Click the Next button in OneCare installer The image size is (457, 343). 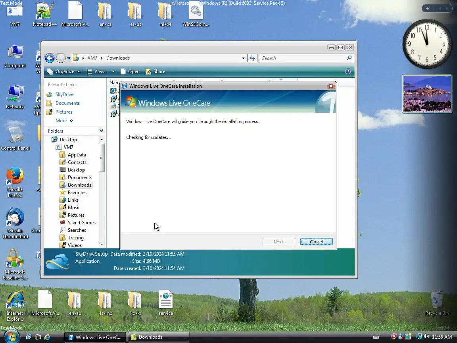[278, 242]
